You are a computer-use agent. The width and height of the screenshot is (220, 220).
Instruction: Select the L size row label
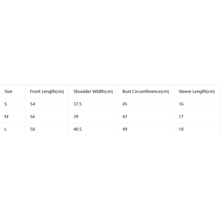(5, 129)
